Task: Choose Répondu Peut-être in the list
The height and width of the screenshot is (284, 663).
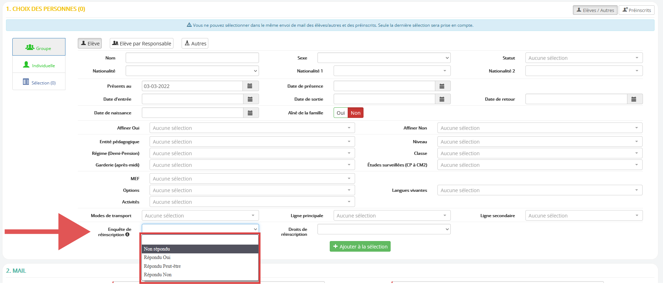Action: click(162, 266)
